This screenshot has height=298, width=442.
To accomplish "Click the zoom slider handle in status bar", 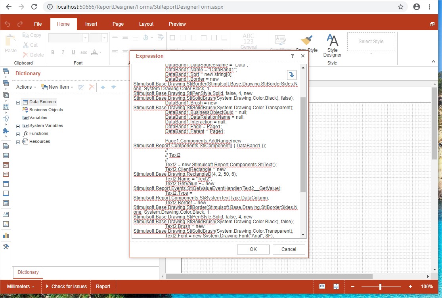I will pyautogui.click(x=380, y=287).
